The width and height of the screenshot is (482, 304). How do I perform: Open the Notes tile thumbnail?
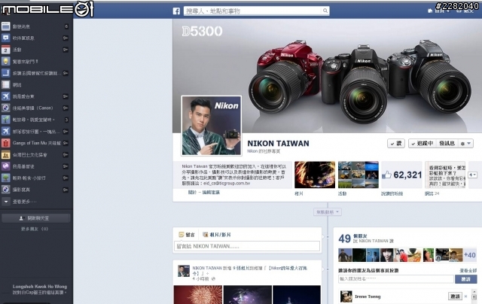[445, 175]
